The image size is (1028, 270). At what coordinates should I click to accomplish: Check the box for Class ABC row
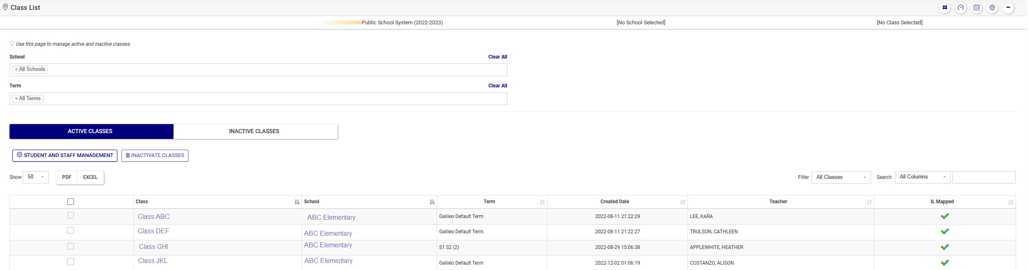click(x=71, y=216)
